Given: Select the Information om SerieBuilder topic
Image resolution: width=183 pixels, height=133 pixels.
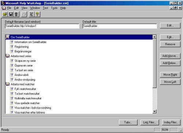Looking at the screenshot, I should [30, 42].
